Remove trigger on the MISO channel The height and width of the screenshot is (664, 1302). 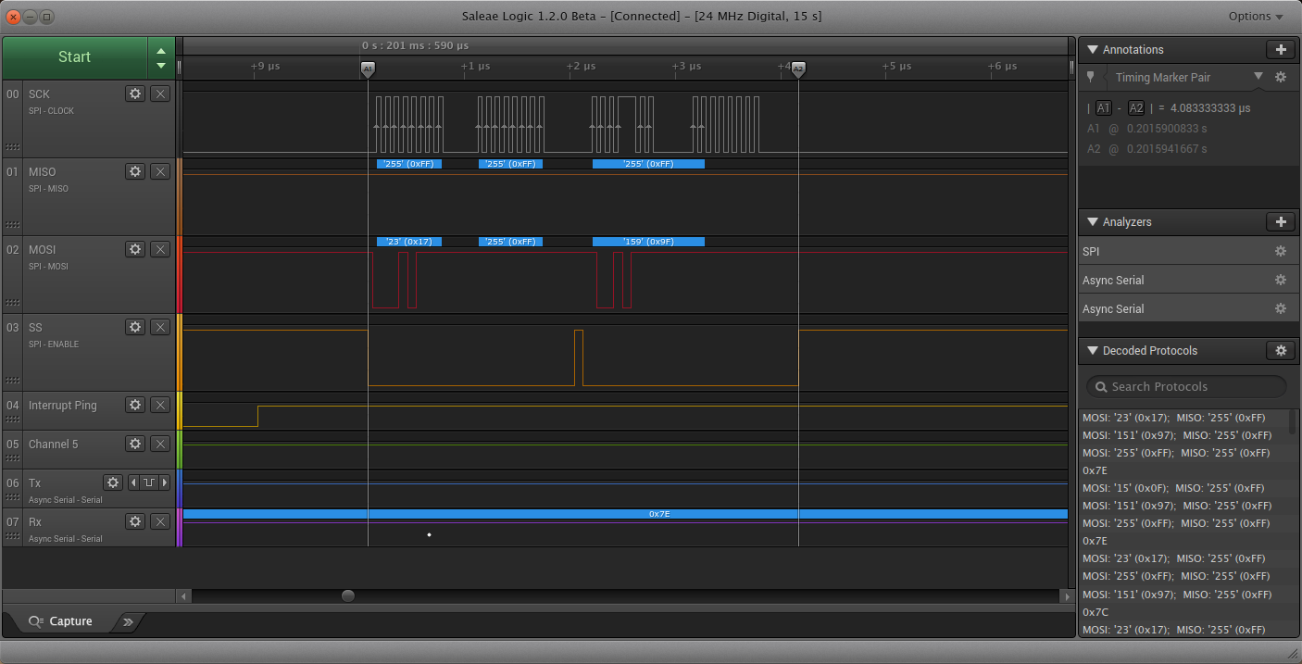[x=160, y=171]
